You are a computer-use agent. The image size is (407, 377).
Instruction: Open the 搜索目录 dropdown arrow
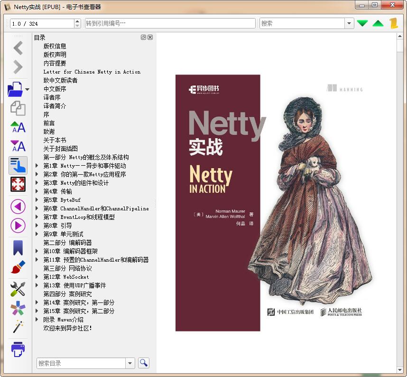tap(130, 363)
